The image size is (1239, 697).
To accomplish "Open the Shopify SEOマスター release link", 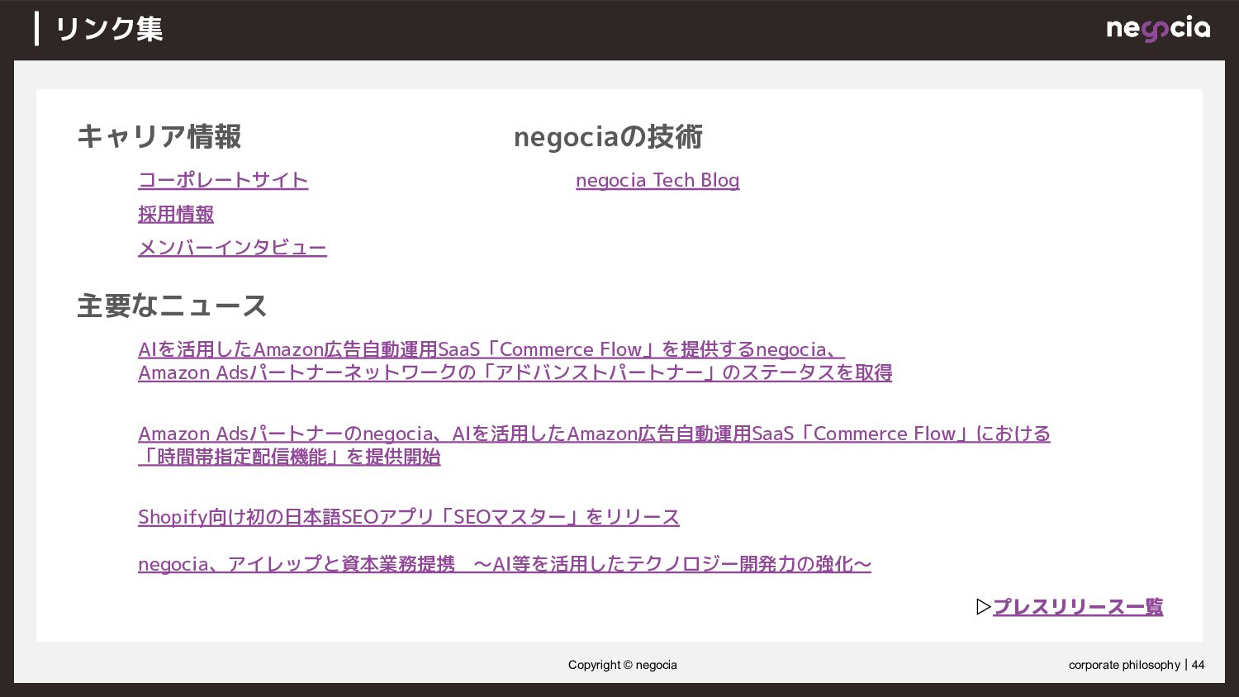I will point(409,517).
